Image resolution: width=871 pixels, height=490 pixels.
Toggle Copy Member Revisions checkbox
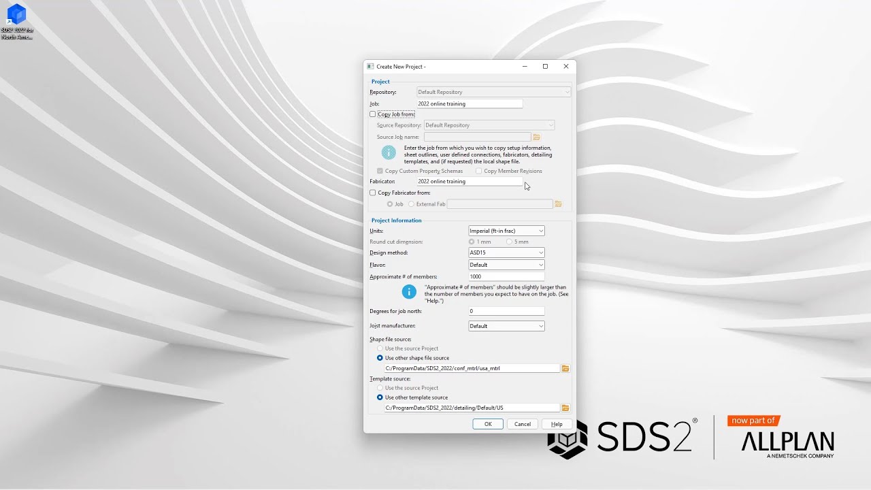pyautogui.click(x=478, y=171)
